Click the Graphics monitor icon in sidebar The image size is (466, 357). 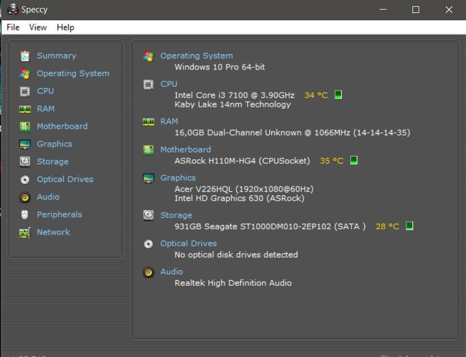pyautogui.click(x=25, y=144)
